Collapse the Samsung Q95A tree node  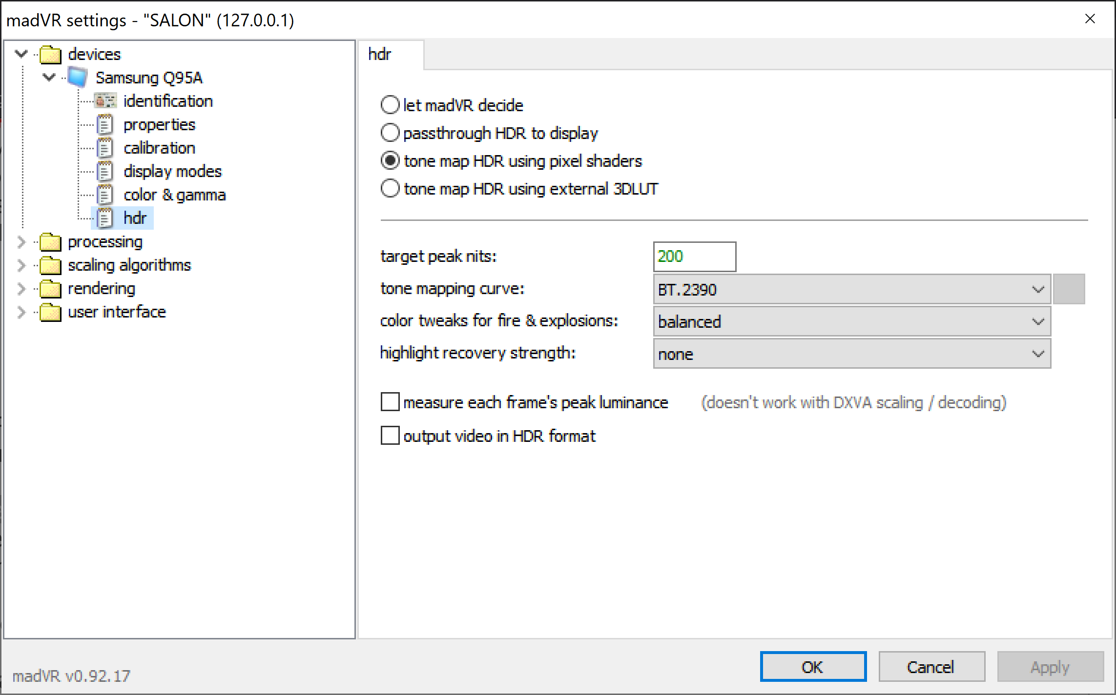49,77
